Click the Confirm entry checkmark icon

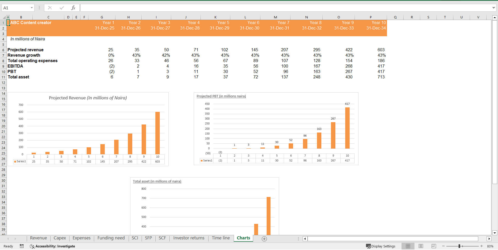click(x=62, y=8)
